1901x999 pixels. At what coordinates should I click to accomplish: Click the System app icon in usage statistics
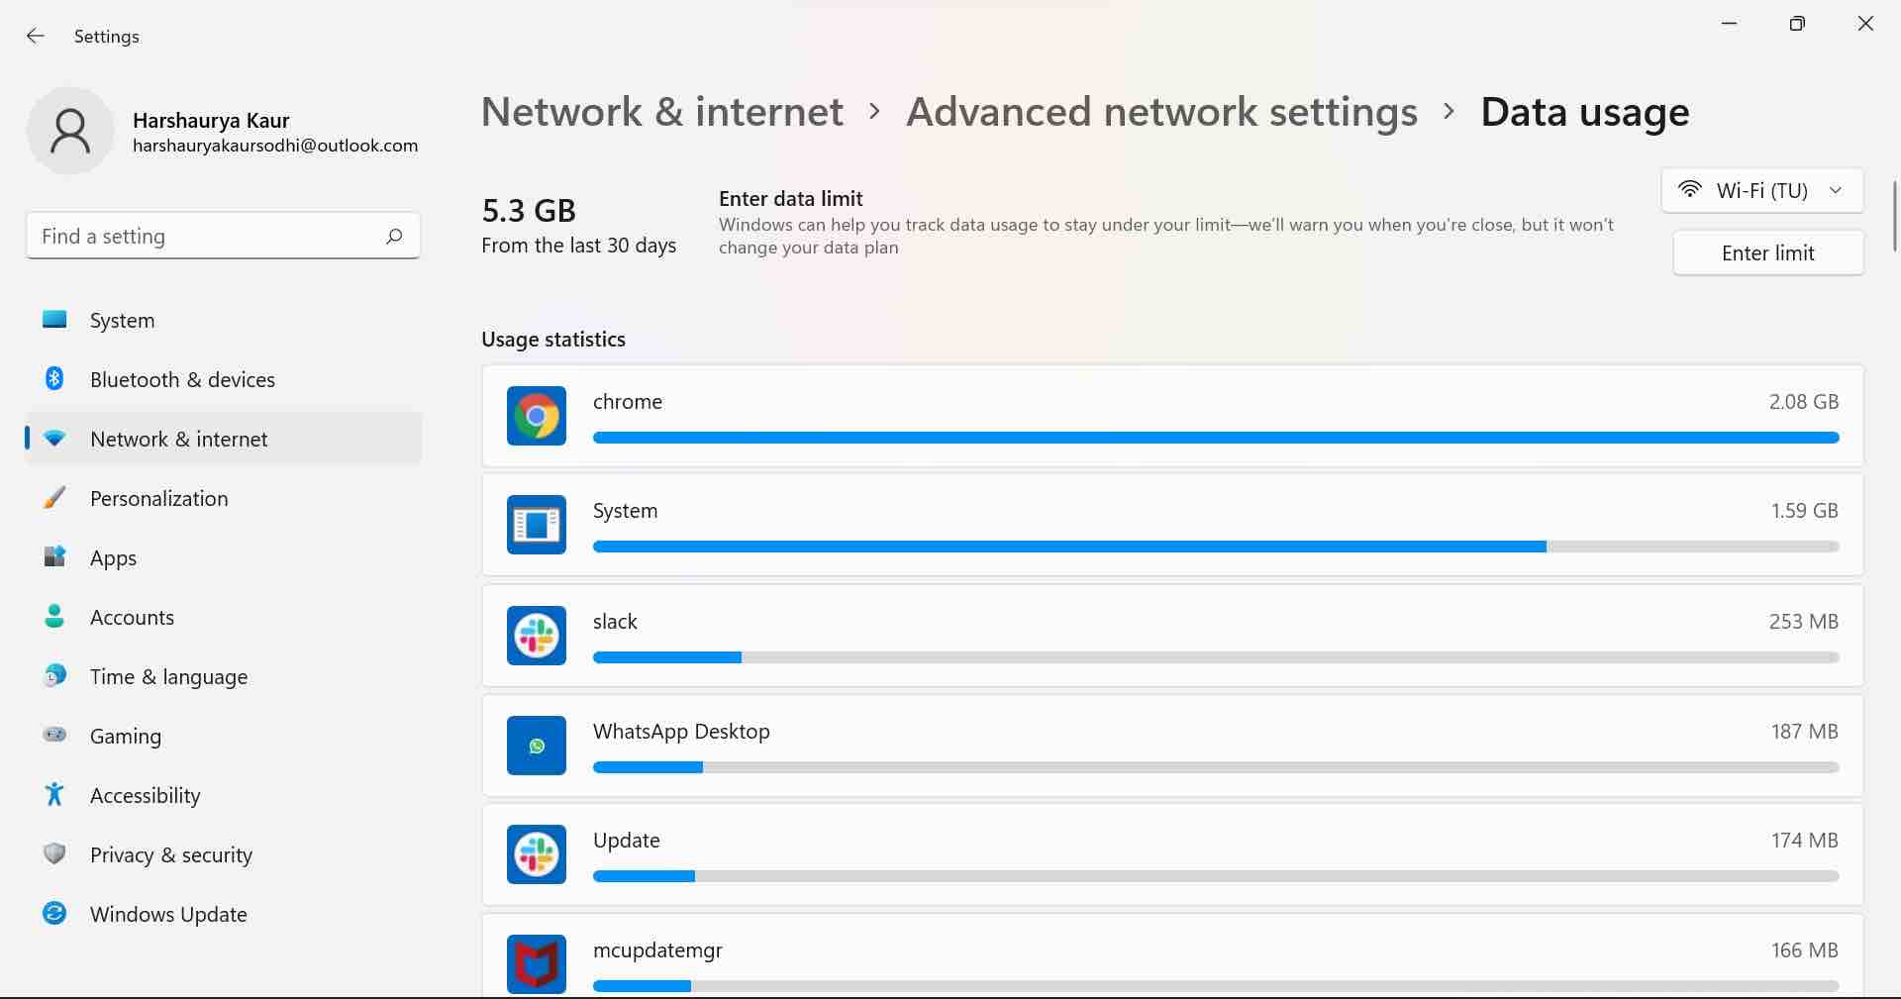click(x=536, y=526)
